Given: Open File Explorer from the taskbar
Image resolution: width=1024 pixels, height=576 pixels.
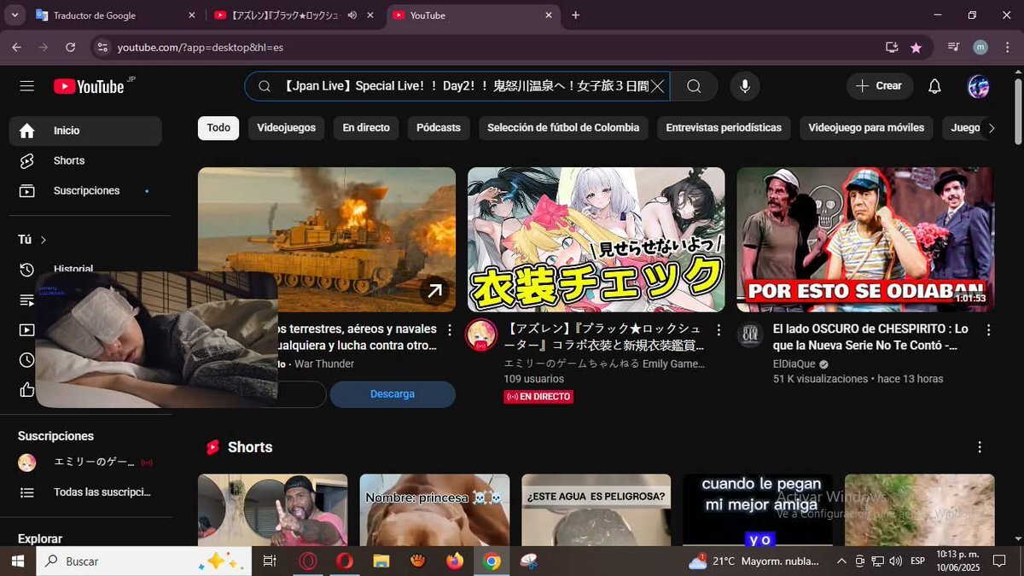Looking at the screenshot, I should click(381, 561).
